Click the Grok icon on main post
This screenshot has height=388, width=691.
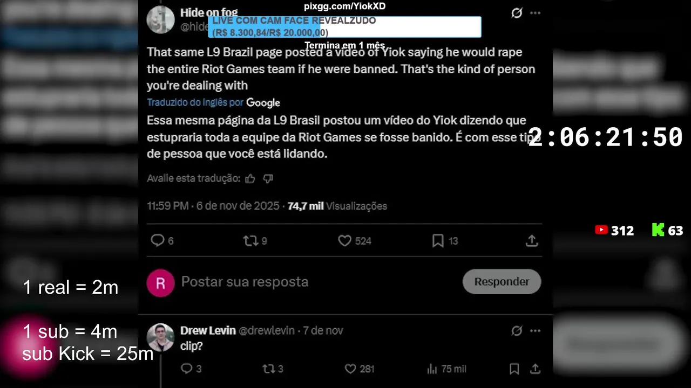[517, 13]
